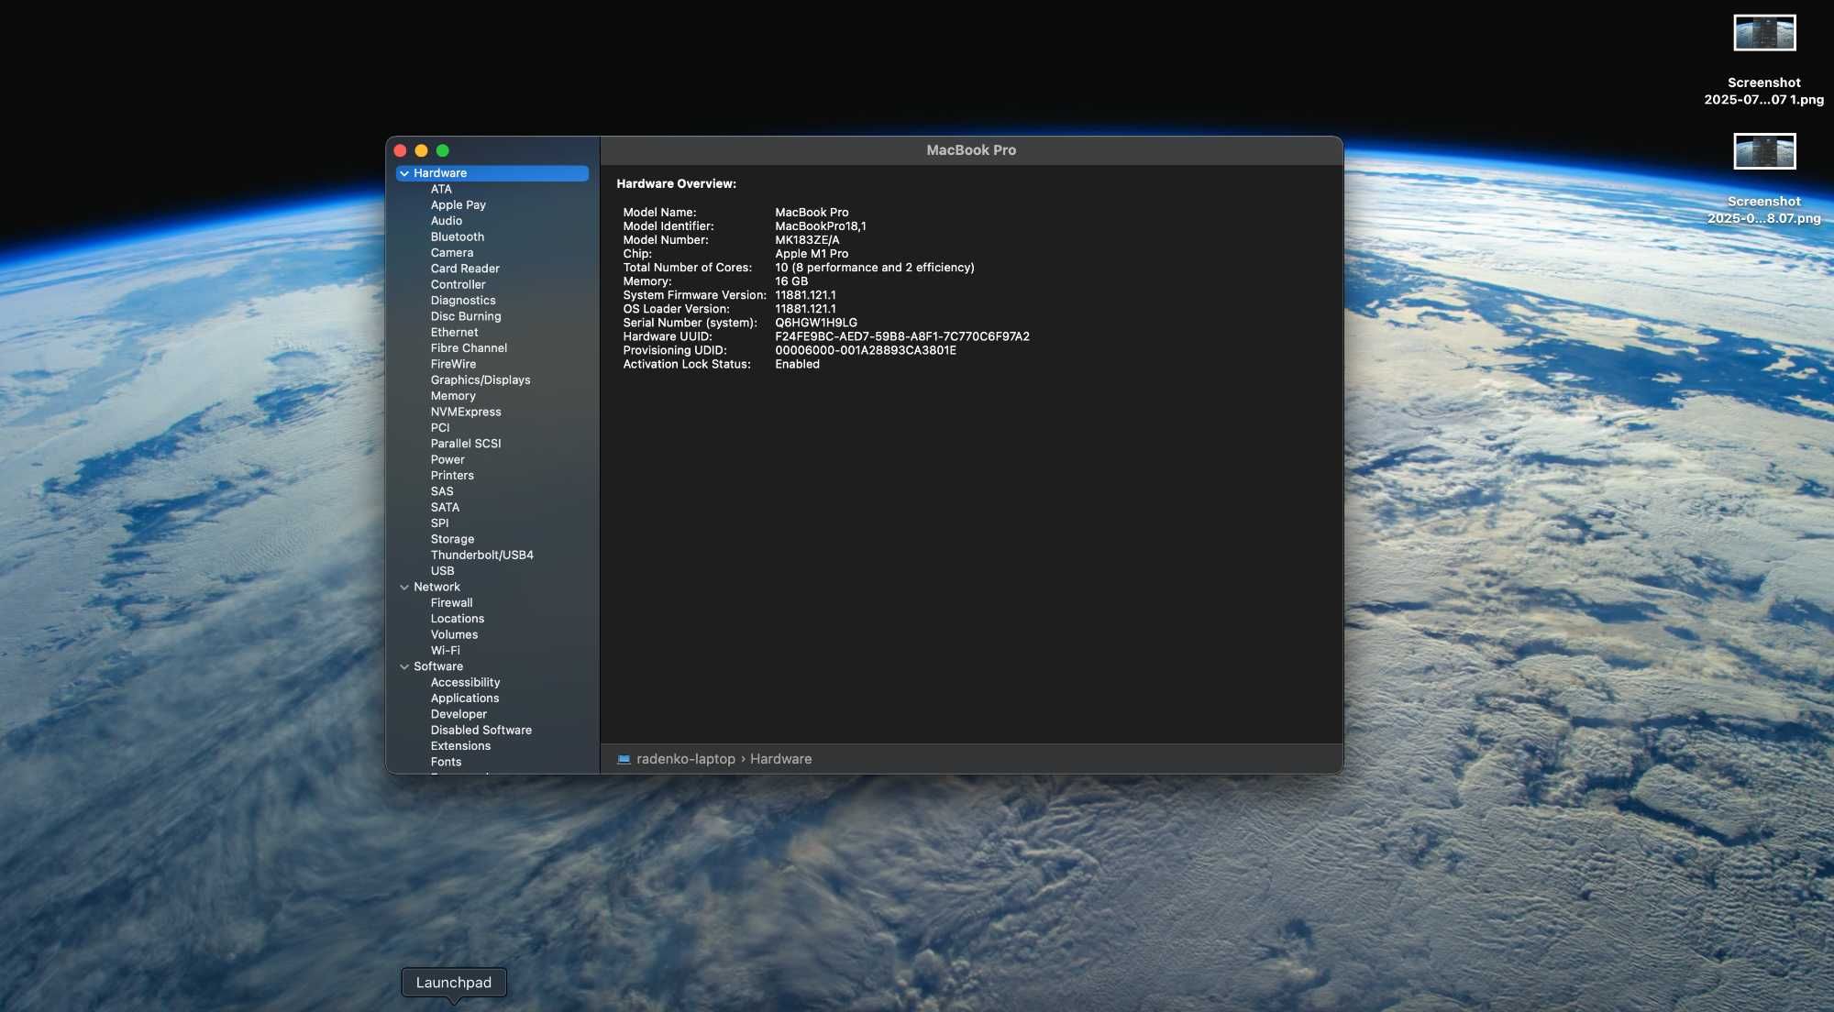Viewport: 1834px width, 1012px height.
Task: Collapse the Hardware section chevron
Action: 404,173
